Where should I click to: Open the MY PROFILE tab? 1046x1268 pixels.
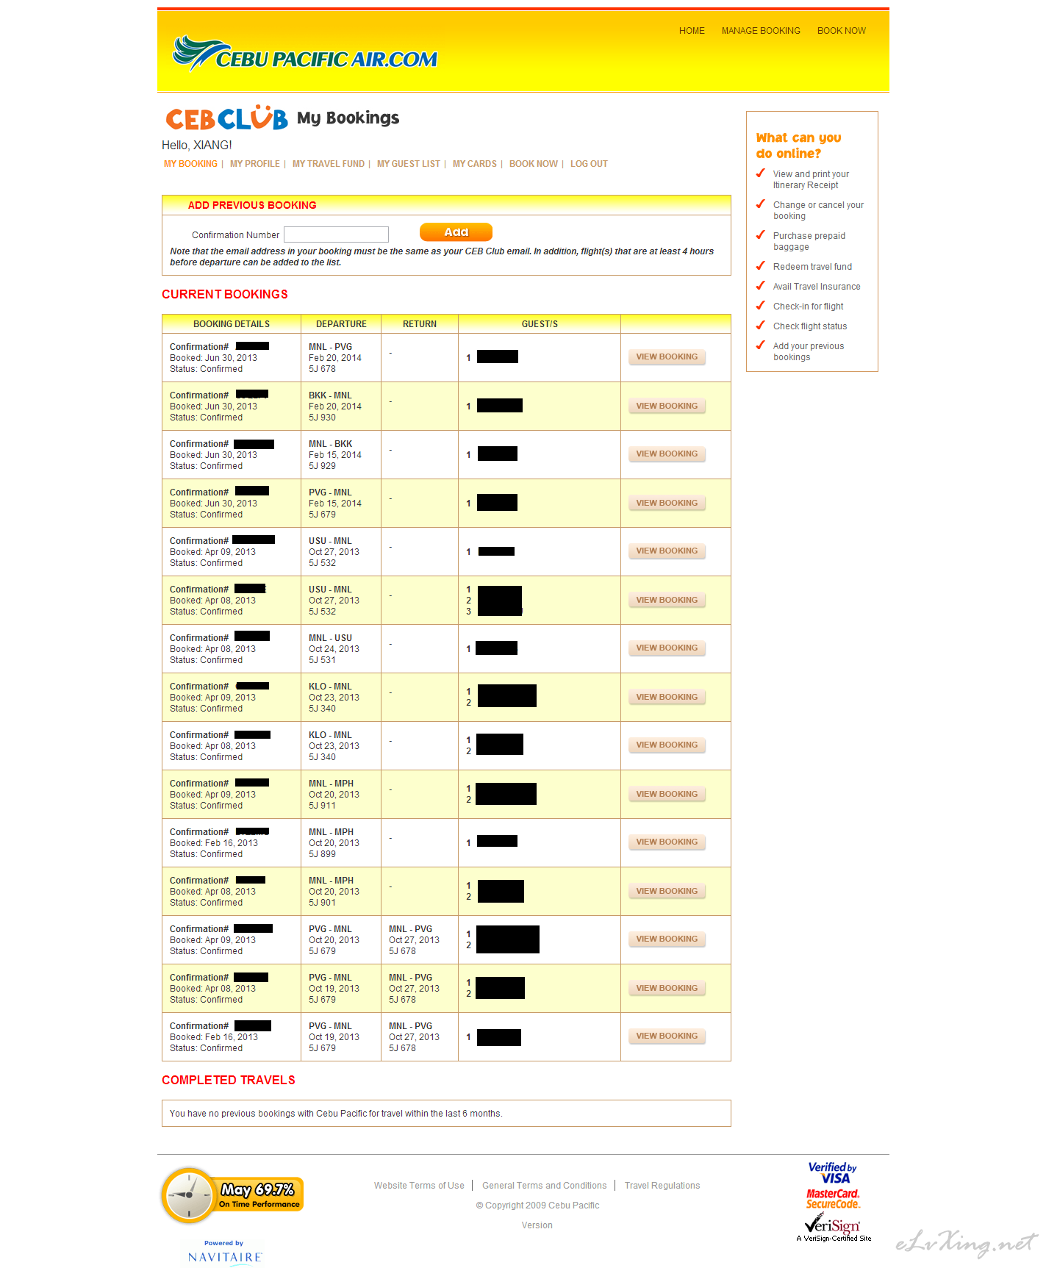click(255, 164)
